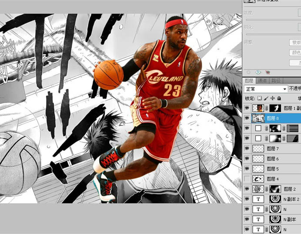Select layer mask thumbnail of the striped layer

(x=275, y=128)
